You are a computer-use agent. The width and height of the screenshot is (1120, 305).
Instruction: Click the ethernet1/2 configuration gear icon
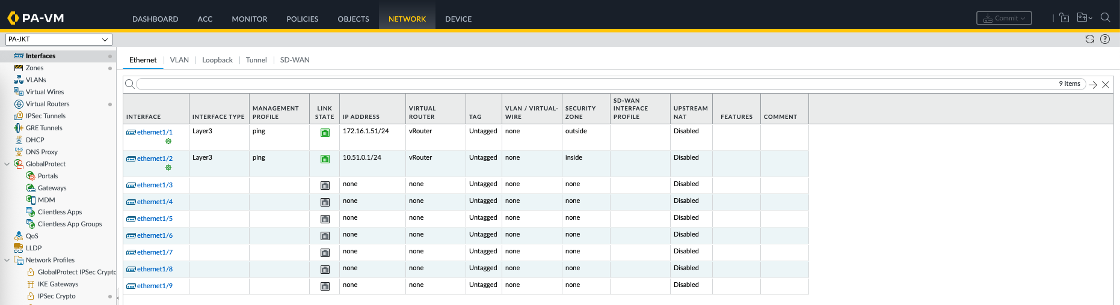point(168,168)
